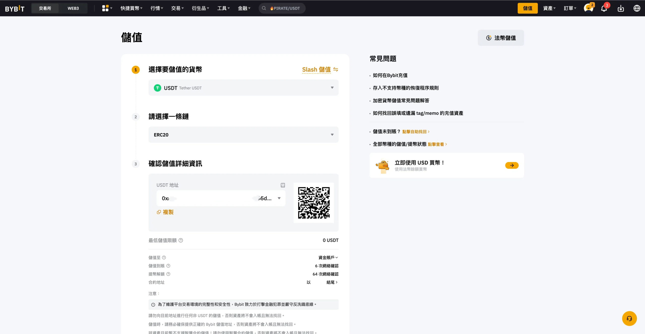The height and width of the screenshot is (334, 645).
Task: Open the 工具 menu
Action: (223, 8)
